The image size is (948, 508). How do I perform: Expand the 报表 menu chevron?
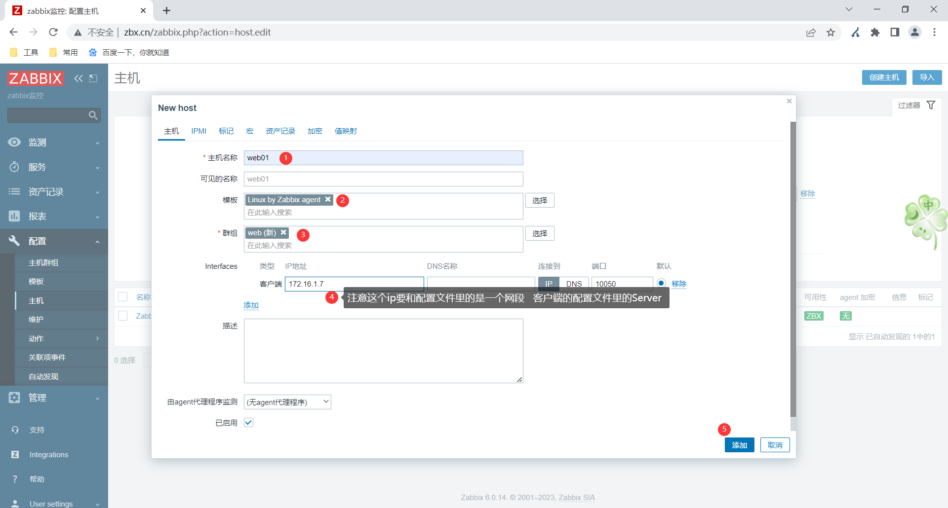pyautogui.click(x=97, y=217)
